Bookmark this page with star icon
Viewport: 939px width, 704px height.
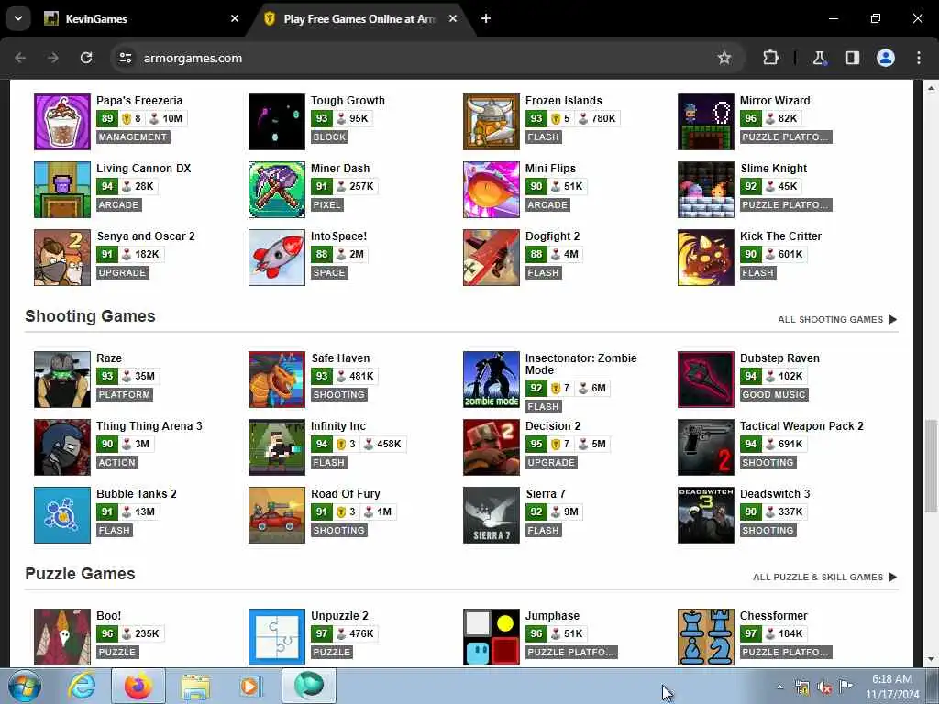724,58
